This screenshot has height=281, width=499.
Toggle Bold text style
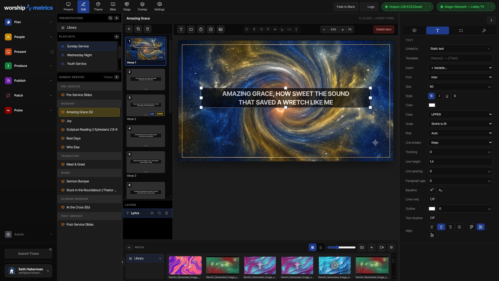(x=431, y=96)
